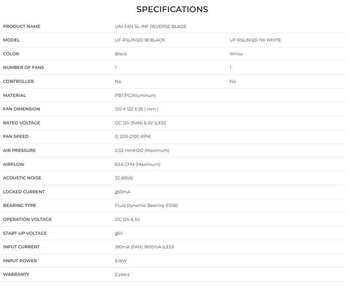Click the START-UP VOLTAGE row label
The height and width of the screenshot is (288, 350).
pos(25,233)
